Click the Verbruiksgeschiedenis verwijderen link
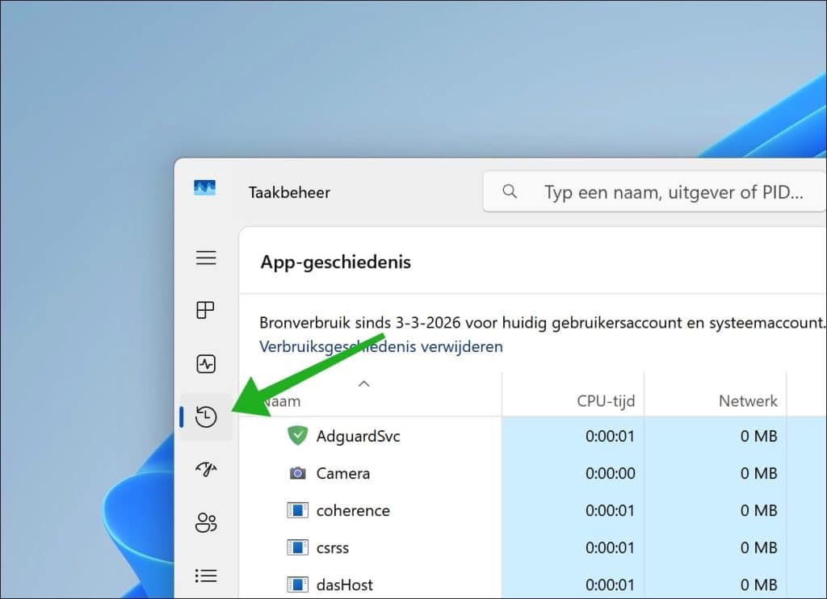827x599 pixels. click(380, 346)
